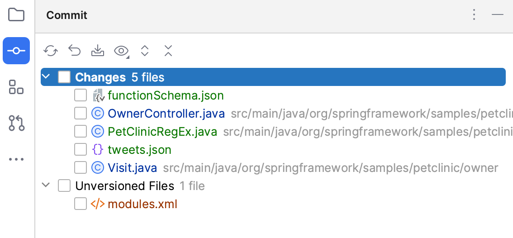Open the Commit panel options menu
Screen dimensions: 513x238
(474, 15)
